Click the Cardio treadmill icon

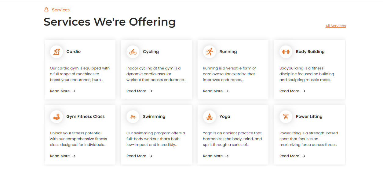click(x=57, y=52)
